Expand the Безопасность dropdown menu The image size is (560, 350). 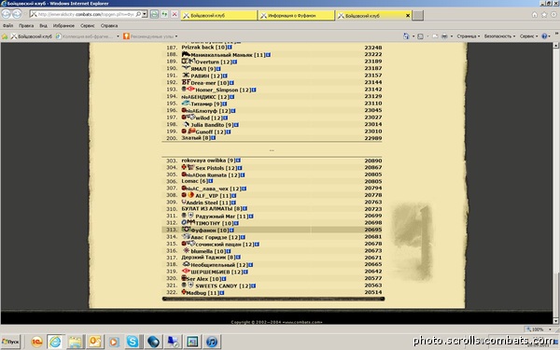click(499, 36)
